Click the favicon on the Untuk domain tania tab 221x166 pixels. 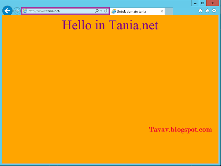[114, 11]
